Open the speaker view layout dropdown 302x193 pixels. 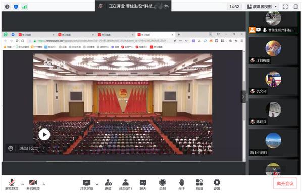(x=262, y=7)
